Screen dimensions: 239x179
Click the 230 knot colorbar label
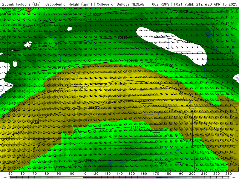[x=229, y=174]
